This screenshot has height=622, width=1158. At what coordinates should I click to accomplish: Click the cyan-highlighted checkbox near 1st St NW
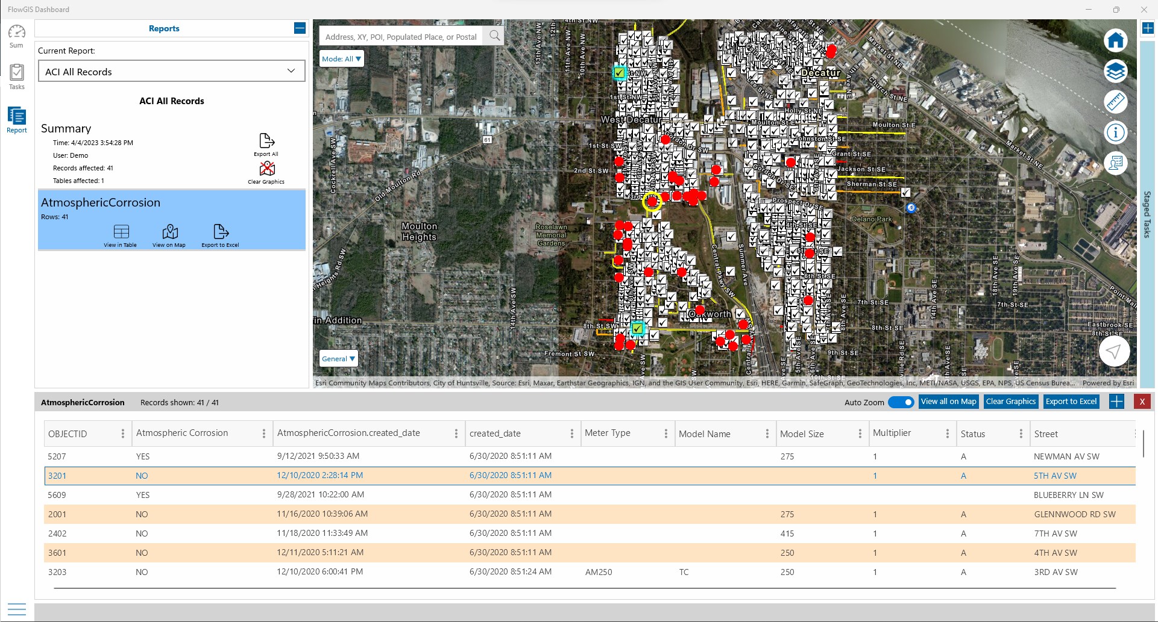(619, 73)
